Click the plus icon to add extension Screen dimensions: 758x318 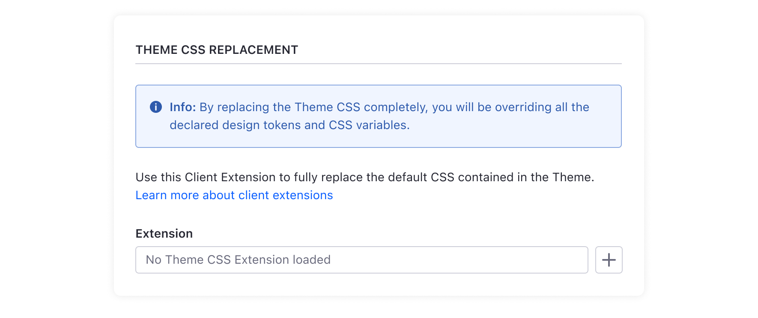click(x=609, y=260)
